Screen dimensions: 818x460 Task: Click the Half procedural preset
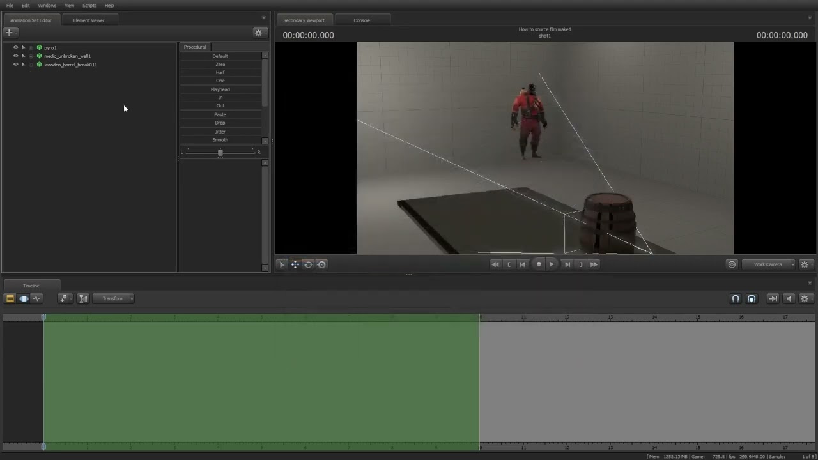tap(220, 73)
